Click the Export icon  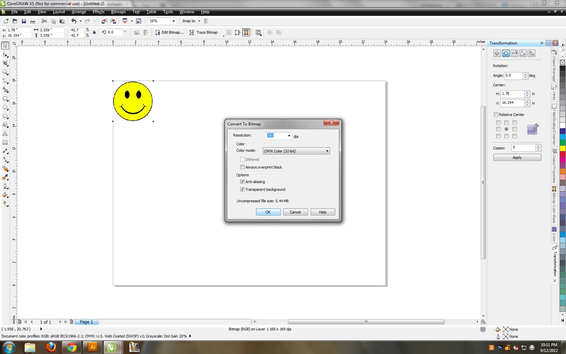pyautogui.click(x=113, y=21)
